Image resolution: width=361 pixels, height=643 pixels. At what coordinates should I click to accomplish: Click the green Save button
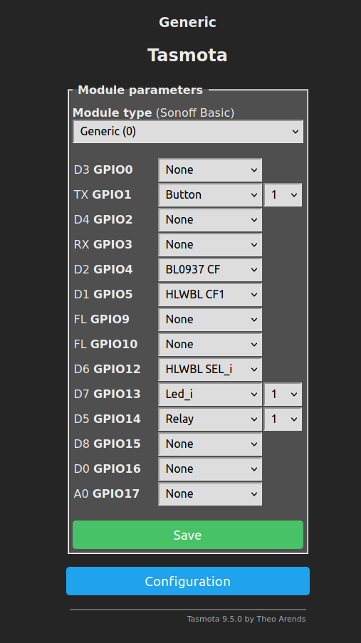pos(188,535)
